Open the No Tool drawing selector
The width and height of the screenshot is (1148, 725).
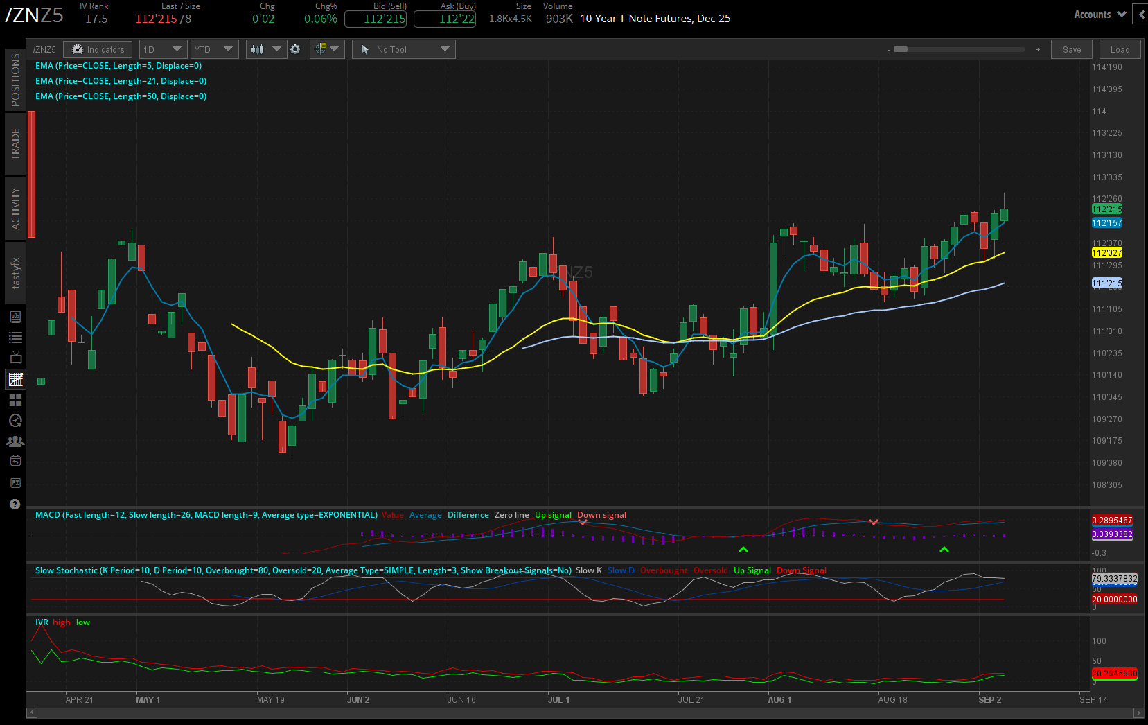click(x=403, y=49)
